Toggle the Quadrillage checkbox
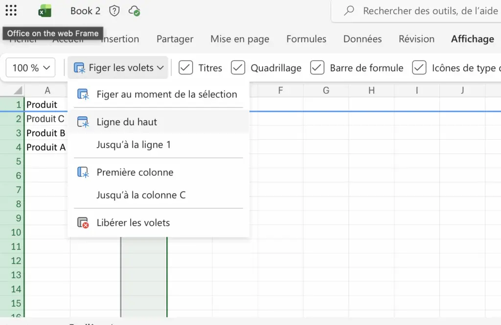The width and height of the screenshot is (501, 325). [238, 68]
